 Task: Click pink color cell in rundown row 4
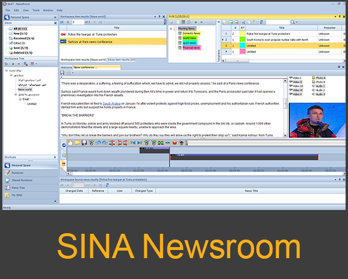pyautogui.click(x=242, y=52)
